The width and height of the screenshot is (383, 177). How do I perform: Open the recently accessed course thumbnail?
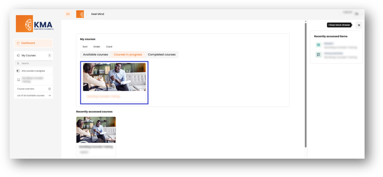pos(96,129)
